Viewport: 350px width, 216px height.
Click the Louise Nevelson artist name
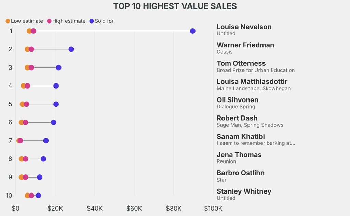coord(244,27)
